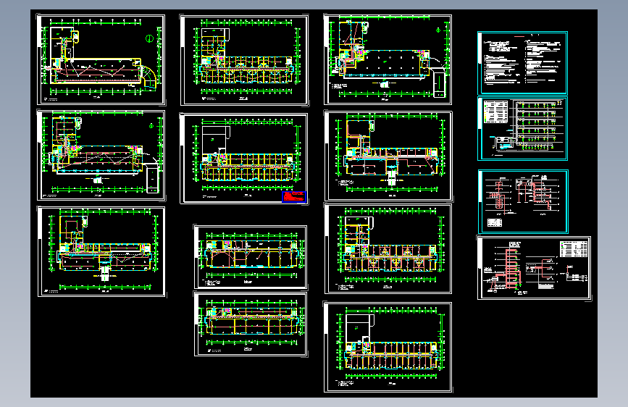Select the floor plan sheet with the curved ramp

101,60
